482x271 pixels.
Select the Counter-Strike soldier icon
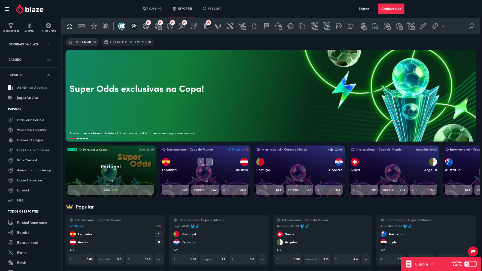pyautogui.click(x=206, y=26)
